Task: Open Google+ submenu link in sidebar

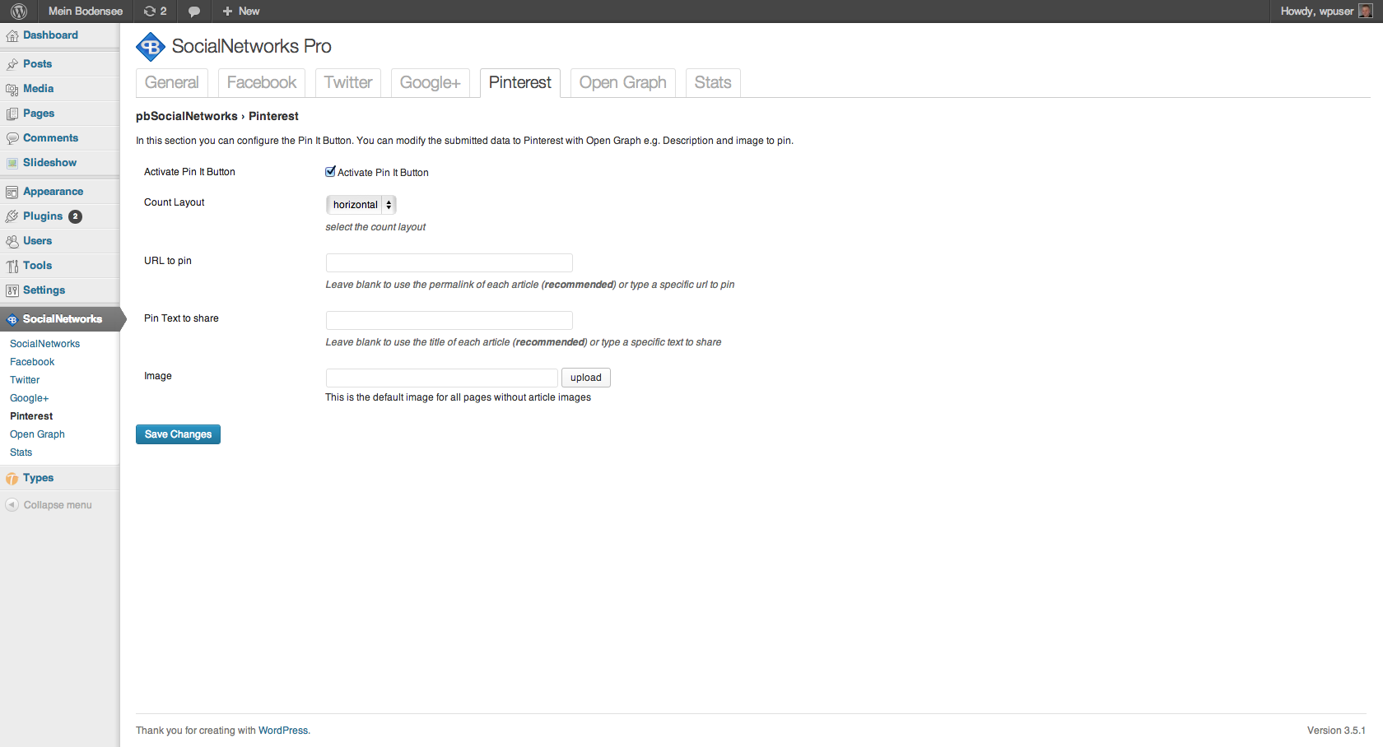Action: coord(30,398)
